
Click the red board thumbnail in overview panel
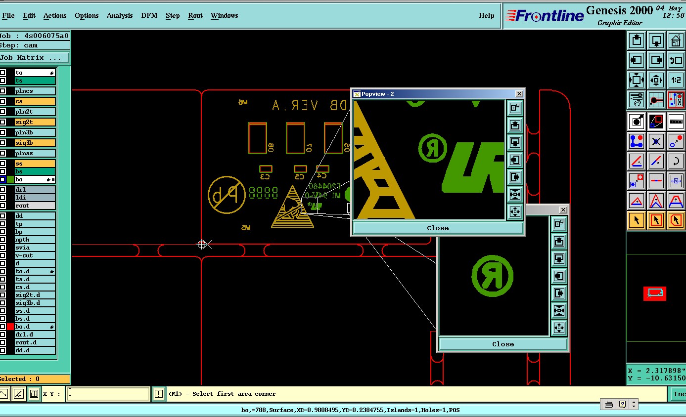(x=654, y=293)
